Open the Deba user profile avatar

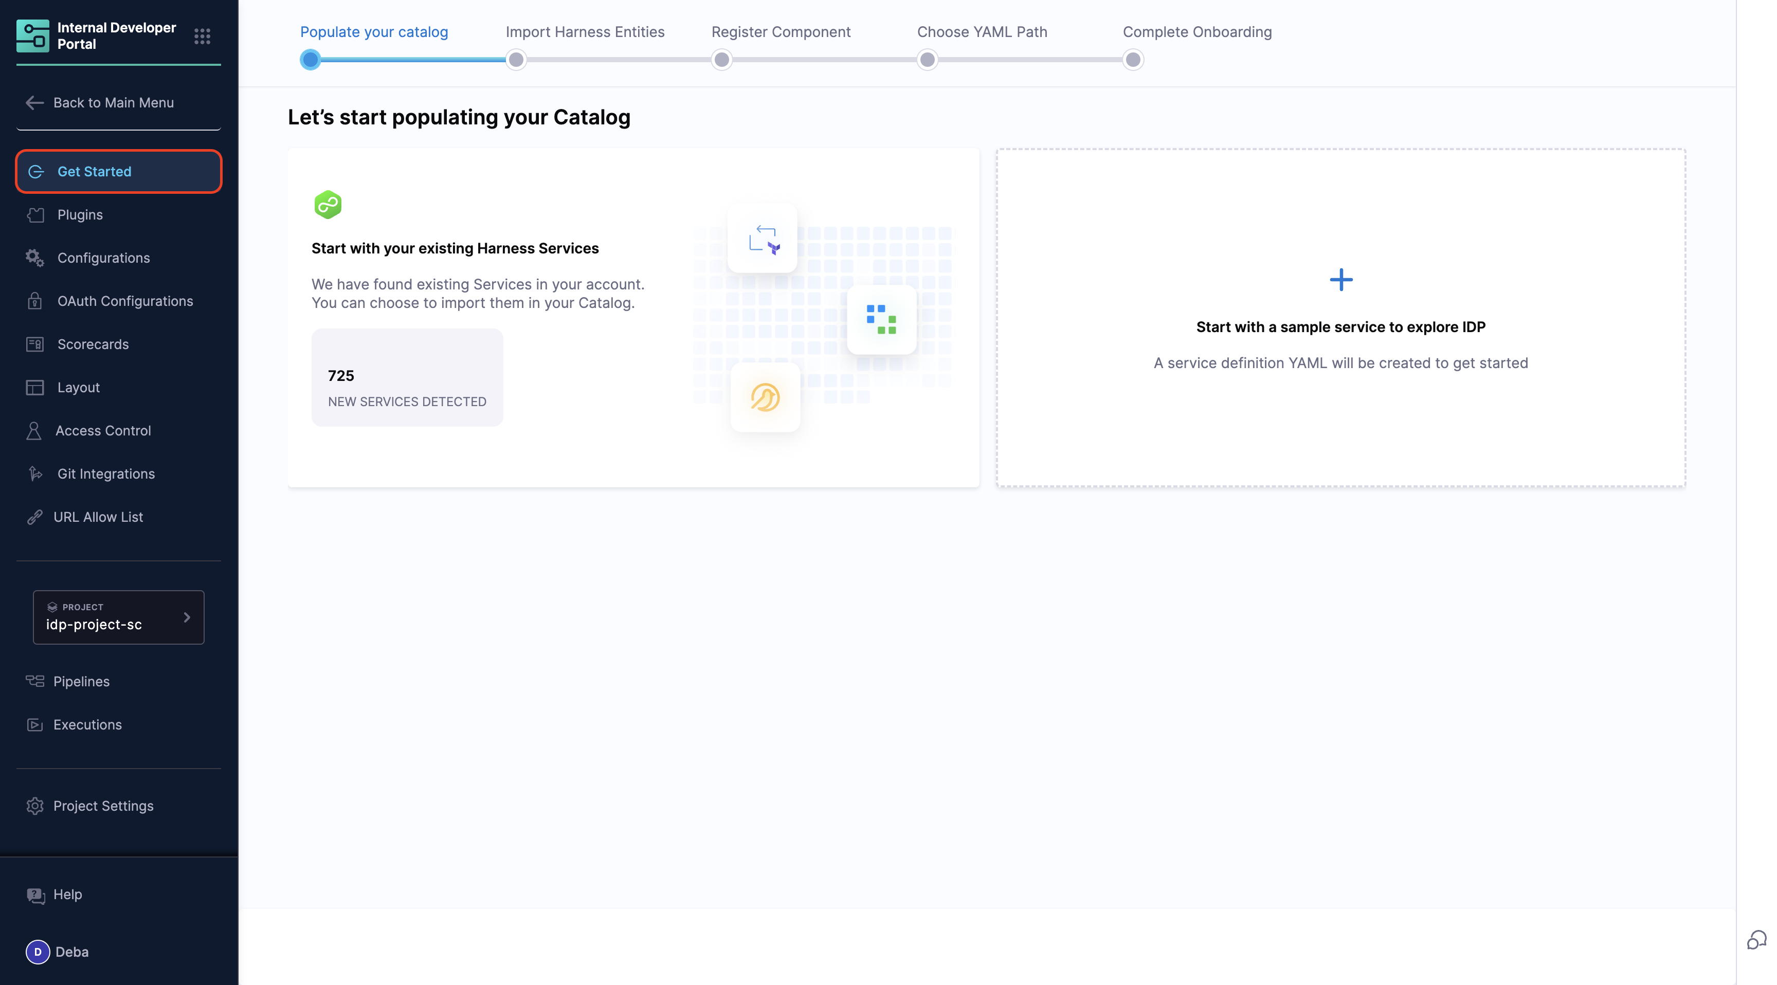pyautogui.click(x=38, y=952)
